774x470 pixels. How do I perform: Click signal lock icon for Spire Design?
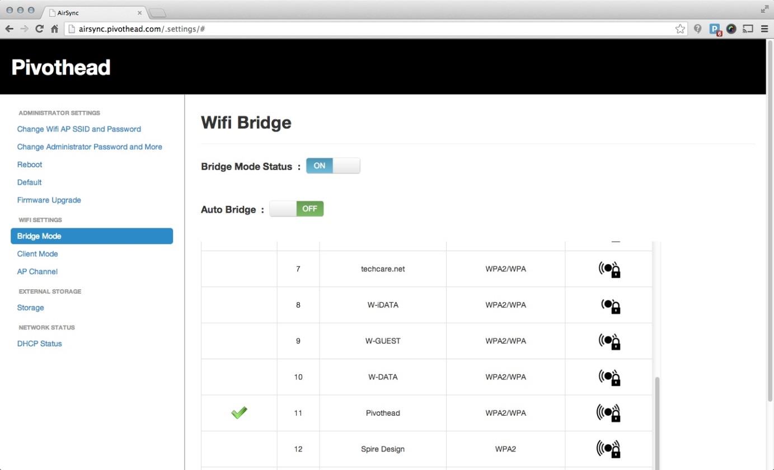(x=608, y=449)
